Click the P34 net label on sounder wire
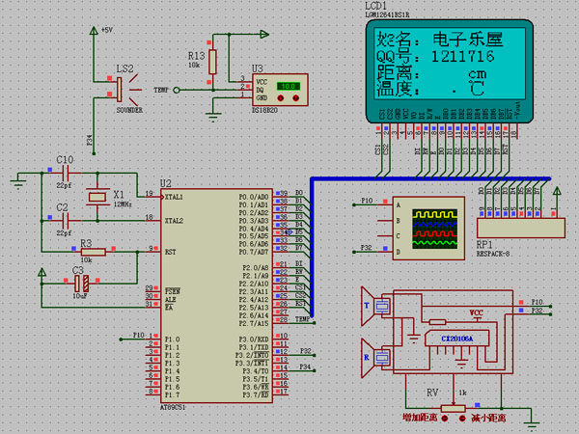Image resolution: width=579 pixels, height=434 pixels. point(90,140)
